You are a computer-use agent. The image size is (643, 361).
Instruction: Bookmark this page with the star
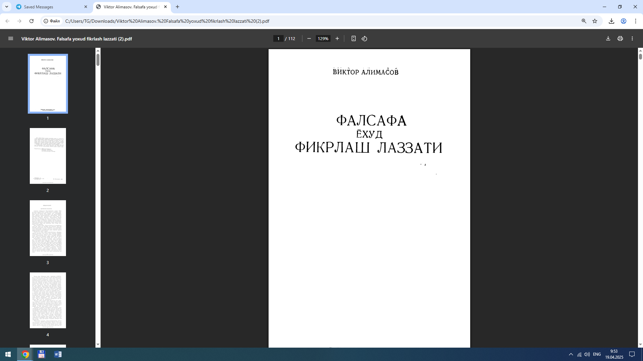595,21
